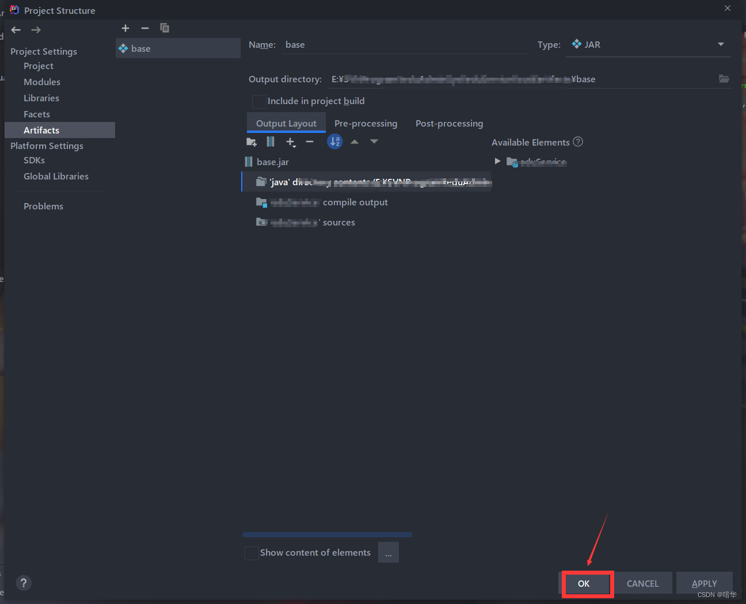Toggle Include in project build checkbox

pos(259,102)
